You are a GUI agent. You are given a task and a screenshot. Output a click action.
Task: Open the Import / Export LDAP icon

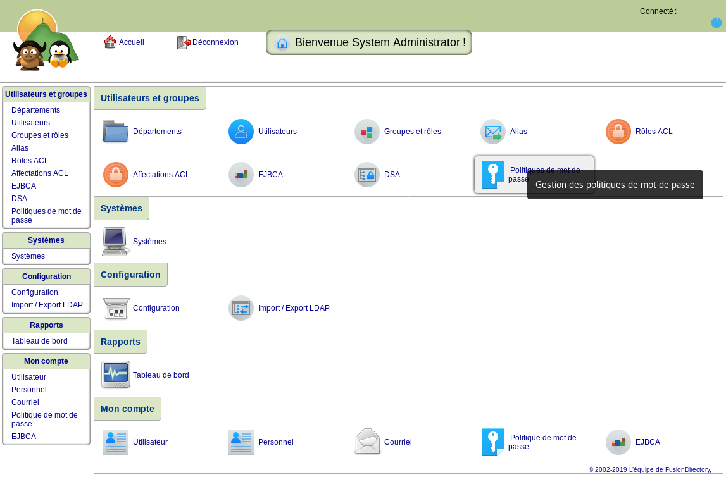point(241,308)
